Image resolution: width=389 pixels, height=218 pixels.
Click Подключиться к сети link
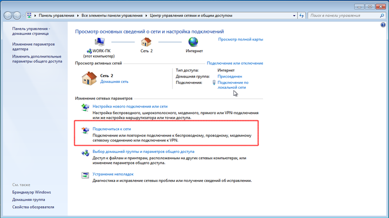coord(112,129)
